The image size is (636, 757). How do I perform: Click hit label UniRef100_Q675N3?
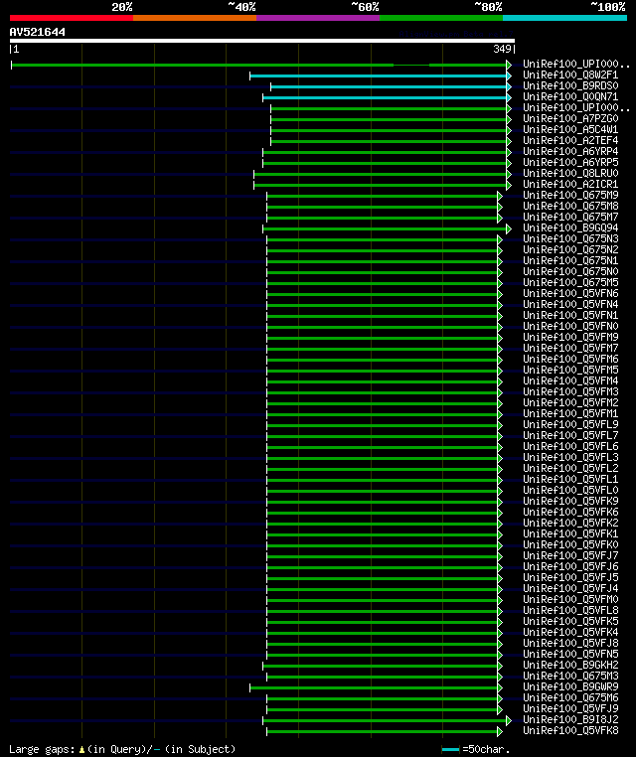[x=570, y=239]
